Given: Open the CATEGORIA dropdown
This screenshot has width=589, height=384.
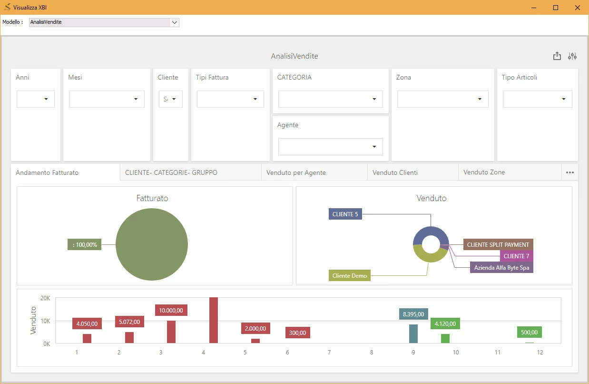Looking at the screenshot, I should click(331, 99).
